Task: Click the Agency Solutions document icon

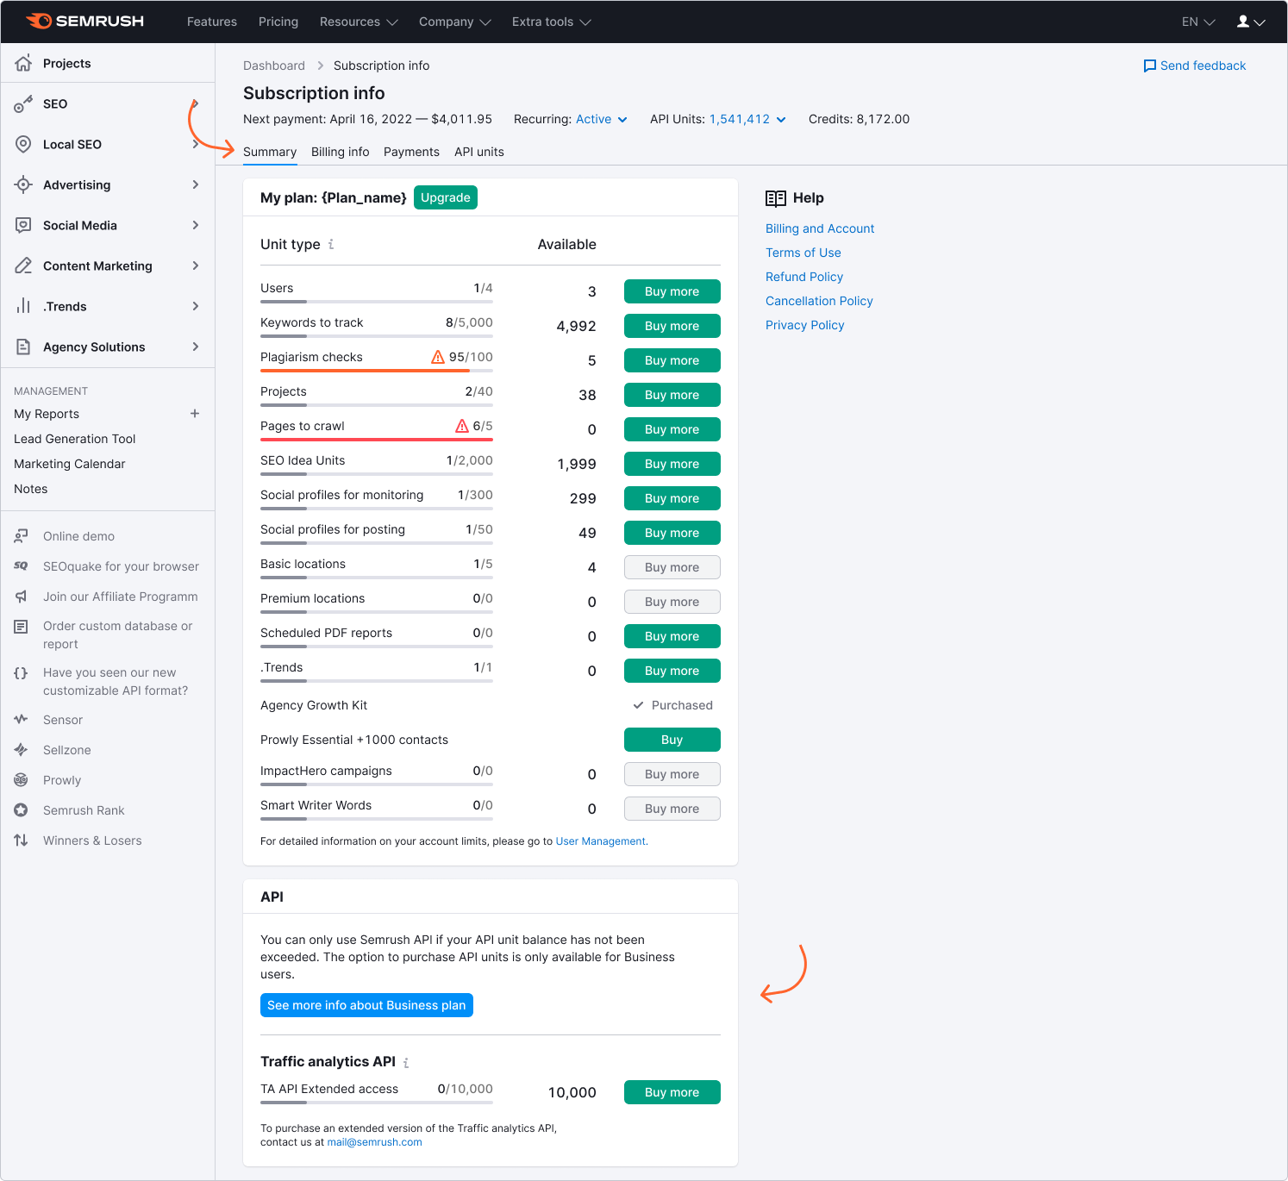Action: pyautogui.click(x=23, y=347)
